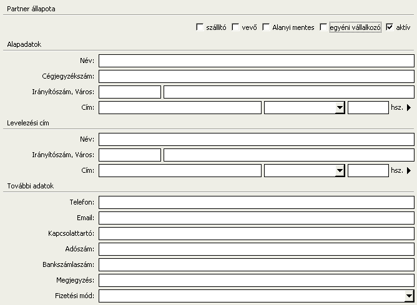Click the Alapadatok Cím street name field
The height and width of the screenshot is (305, 417).
point(180,108)
